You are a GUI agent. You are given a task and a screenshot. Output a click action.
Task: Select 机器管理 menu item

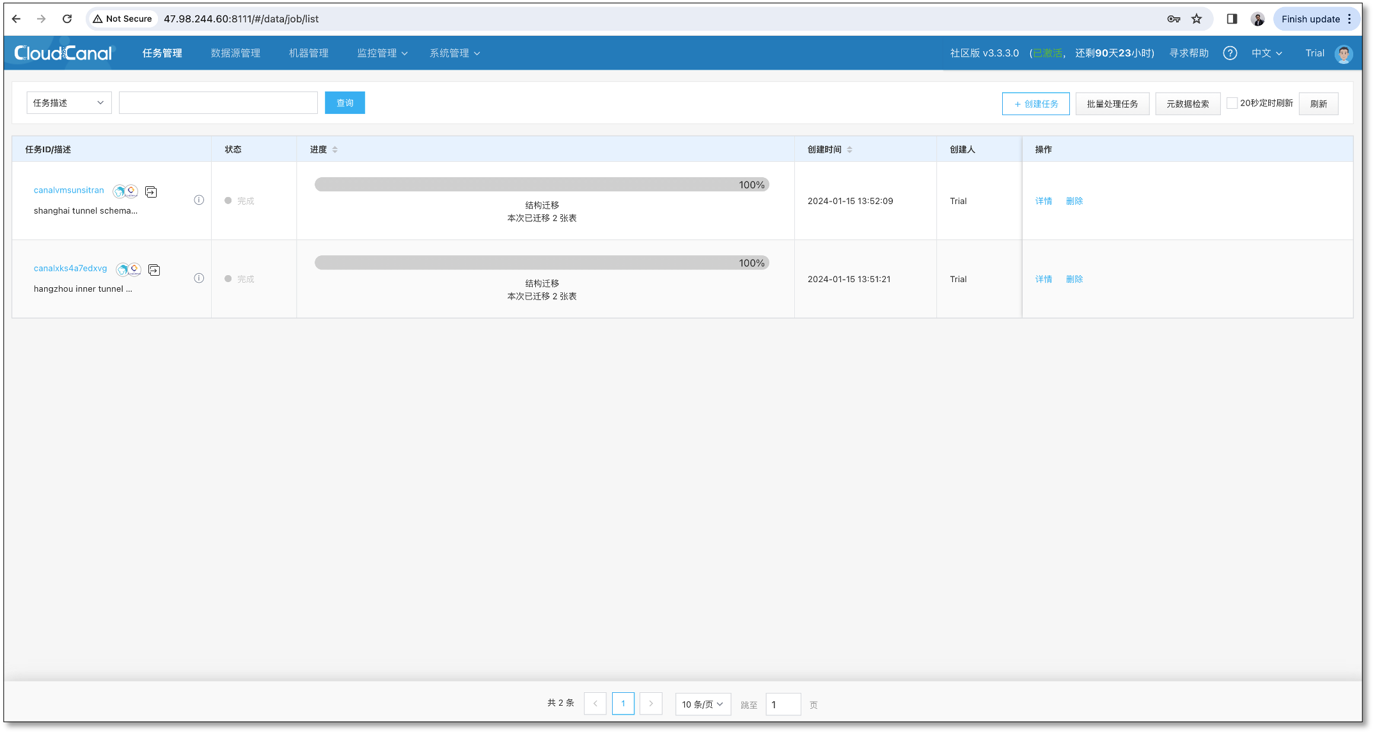click(309, 53)
